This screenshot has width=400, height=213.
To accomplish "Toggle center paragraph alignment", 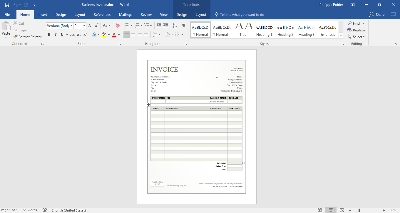I will [133, 34].
